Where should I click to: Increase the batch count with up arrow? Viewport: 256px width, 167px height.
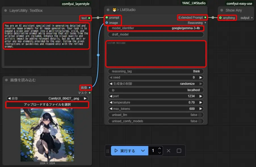point(160,148)
